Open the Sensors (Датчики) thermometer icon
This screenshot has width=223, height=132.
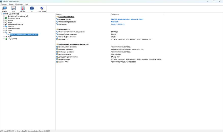[x=23, y=9]
